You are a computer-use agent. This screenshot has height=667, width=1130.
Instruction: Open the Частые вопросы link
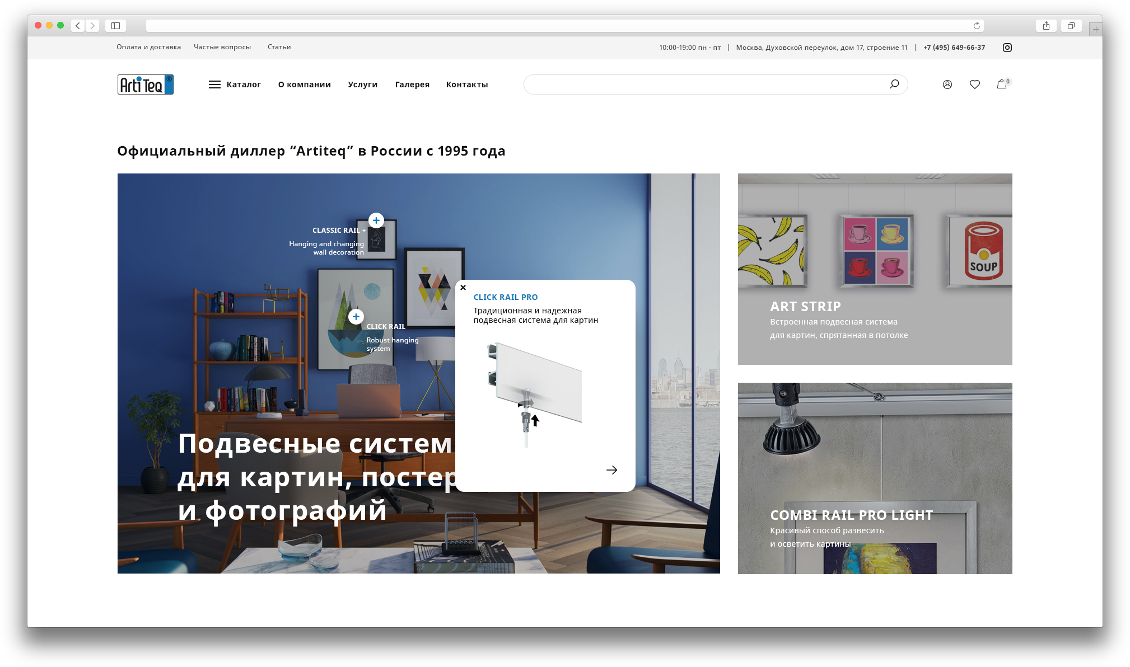tap(222, 47)
